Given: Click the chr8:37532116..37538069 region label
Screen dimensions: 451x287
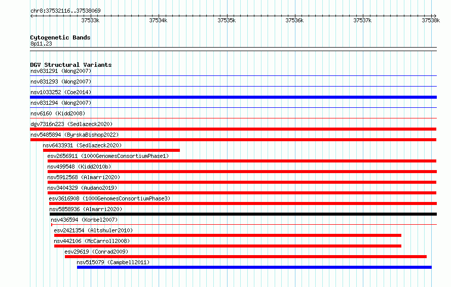Looking at the screenshot, I should [x=65, y=11].
